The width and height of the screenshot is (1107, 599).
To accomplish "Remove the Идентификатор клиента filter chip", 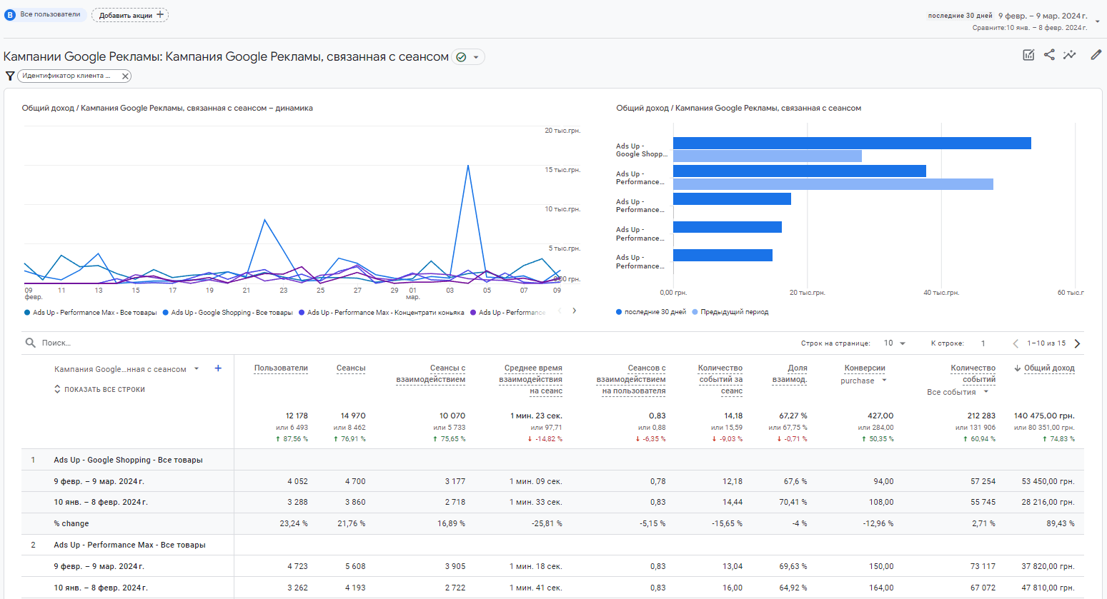I will [125, 76].
